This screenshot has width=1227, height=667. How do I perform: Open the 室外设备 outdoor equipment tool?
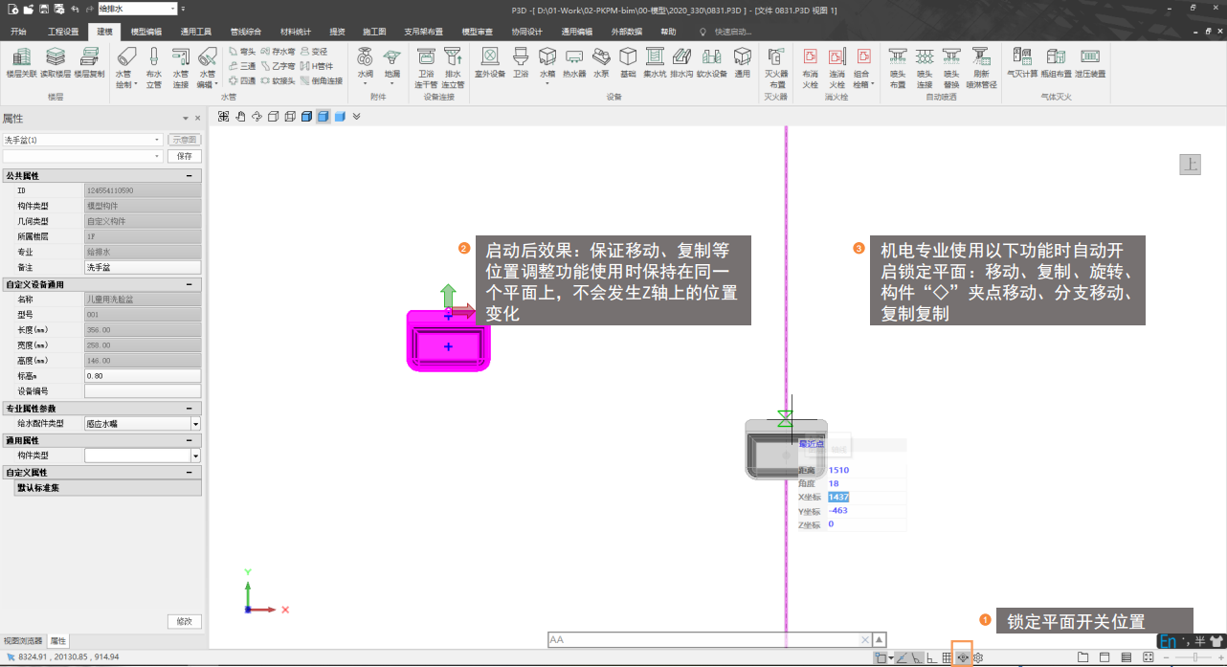[x=490, y=62]
